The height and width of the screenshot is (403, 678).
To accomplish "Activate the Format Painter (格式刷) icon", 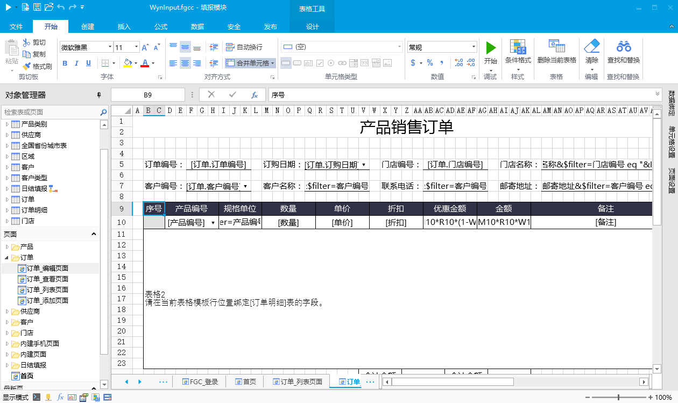I will (27, 66).
